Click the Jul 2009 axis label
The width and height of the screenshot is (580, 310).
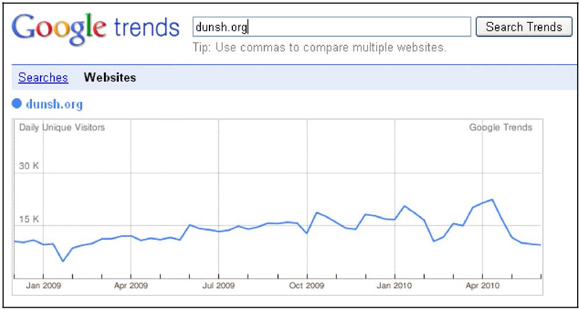click(x=218, y=286)
